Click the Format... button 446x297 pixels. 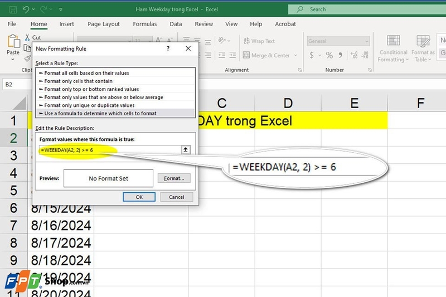click(174, 178)
